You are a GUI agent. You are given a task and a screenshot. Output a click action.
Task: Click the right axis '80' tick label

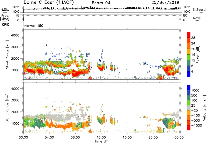click(185, 15)
